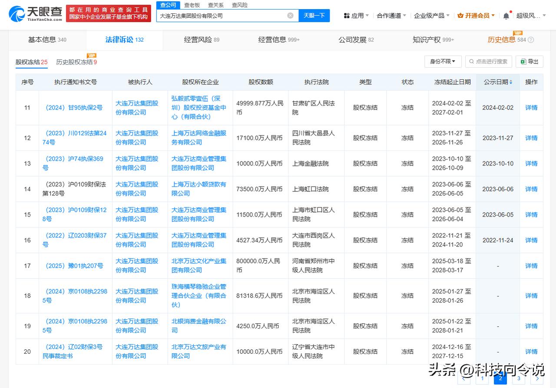556x388 pixels.
Task: Click 详情 for row 17
Action: point(531,266)
